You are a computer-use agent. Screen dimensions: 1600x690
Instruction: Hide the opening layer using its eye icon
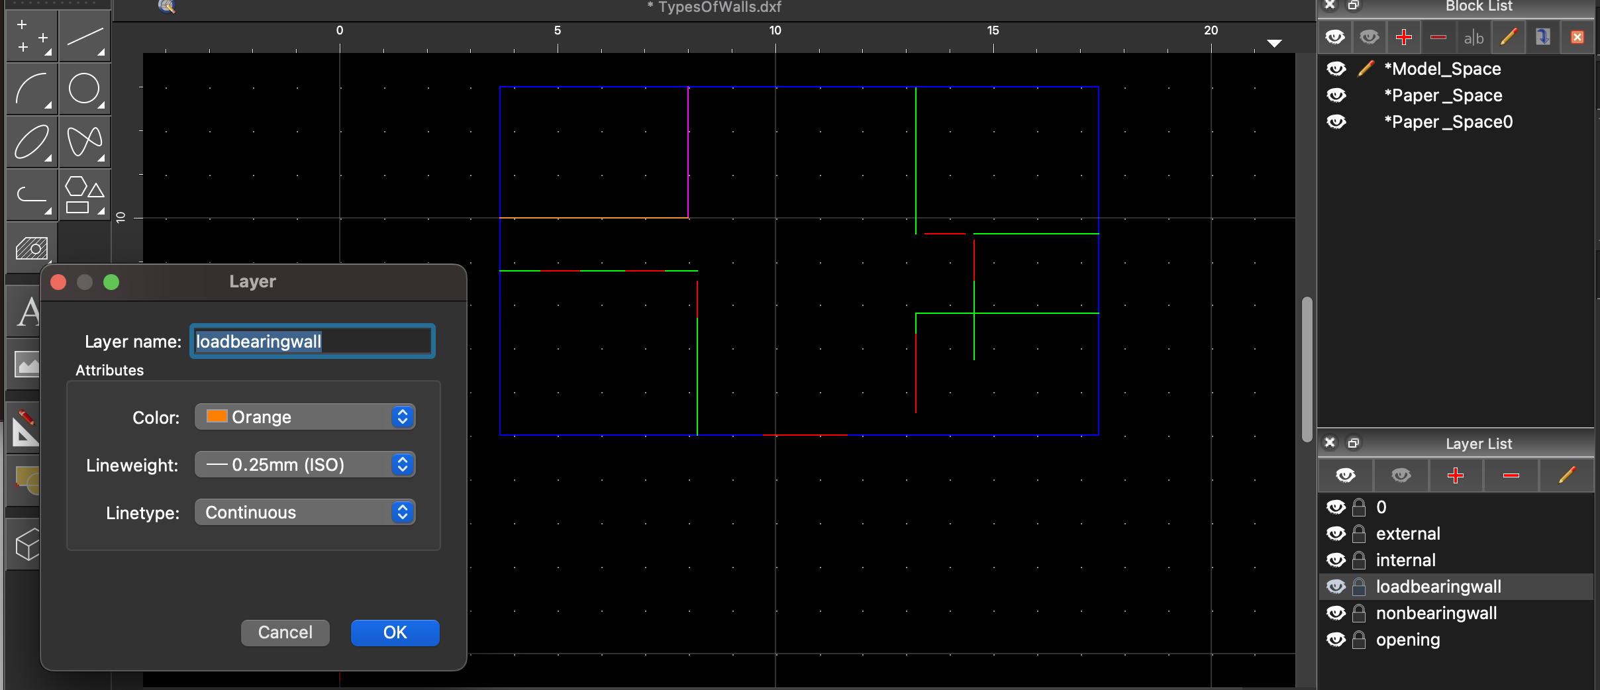pos(1336,640)
